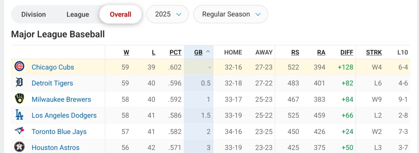Click the Milwaukee Brewers logo icon

19,99
